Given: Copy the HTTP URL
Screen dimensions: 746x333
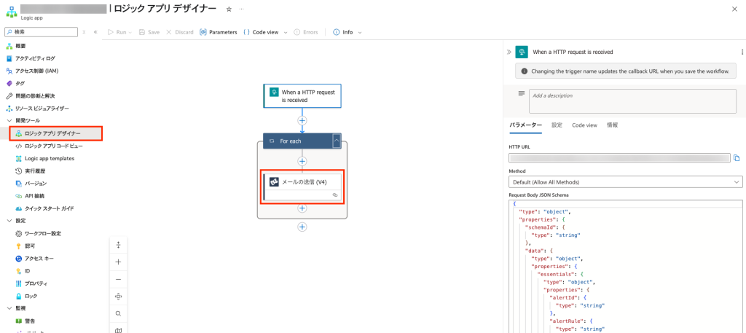Looking at the screenshot, I should pyautogui.click(x=737, y=158).
